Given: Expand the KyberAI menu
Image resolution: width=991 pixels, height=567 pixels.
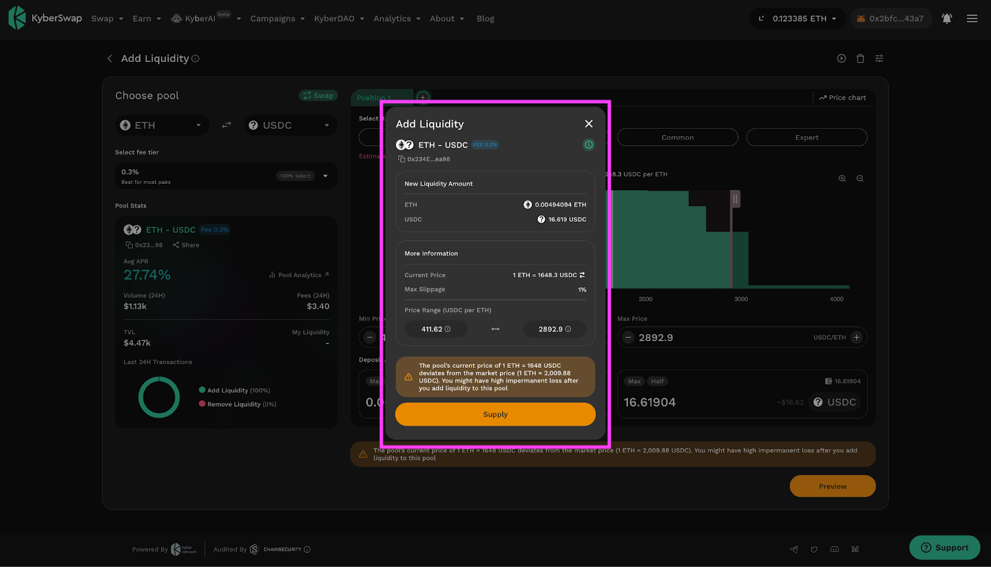Looking at the screenshot, I should click(x=206, y=19).
